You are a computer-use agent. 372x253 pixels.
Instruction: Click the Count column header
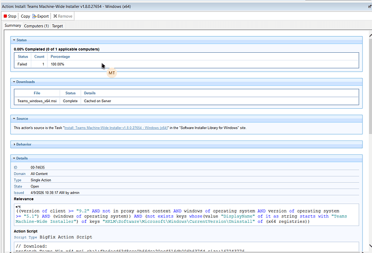(39, 57)
